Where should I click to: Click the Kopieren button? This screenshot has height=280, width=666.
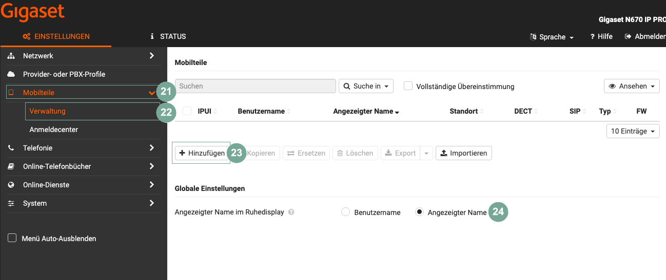[x=261, y=153]
